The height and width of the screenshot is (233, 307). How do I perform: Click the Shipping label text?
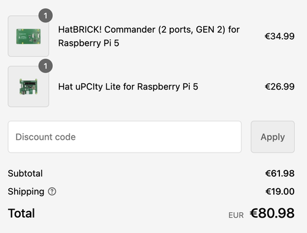tap(26, 192)
